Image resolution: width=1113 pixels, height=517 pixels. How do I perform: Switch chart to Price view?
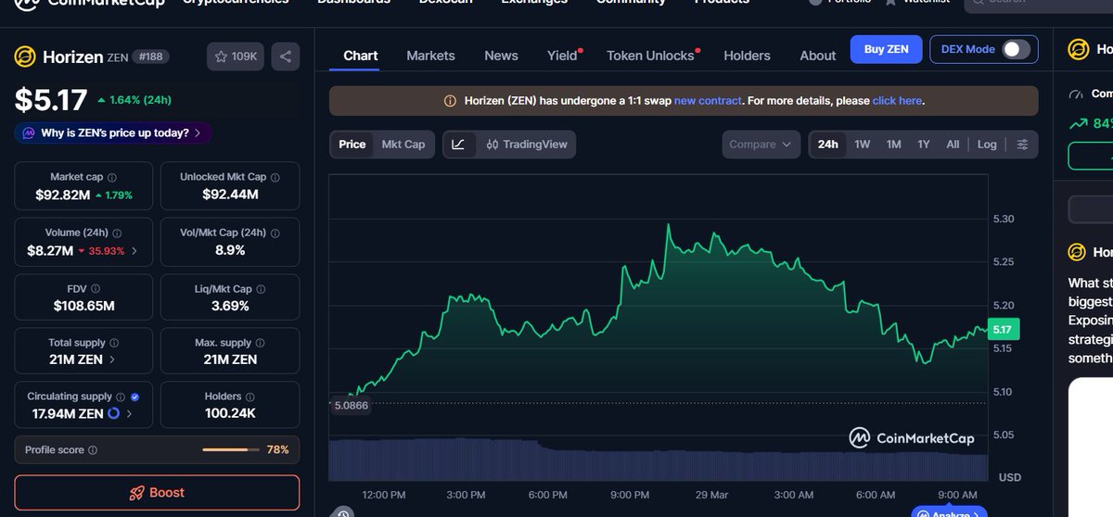click(x=352, y=145)
